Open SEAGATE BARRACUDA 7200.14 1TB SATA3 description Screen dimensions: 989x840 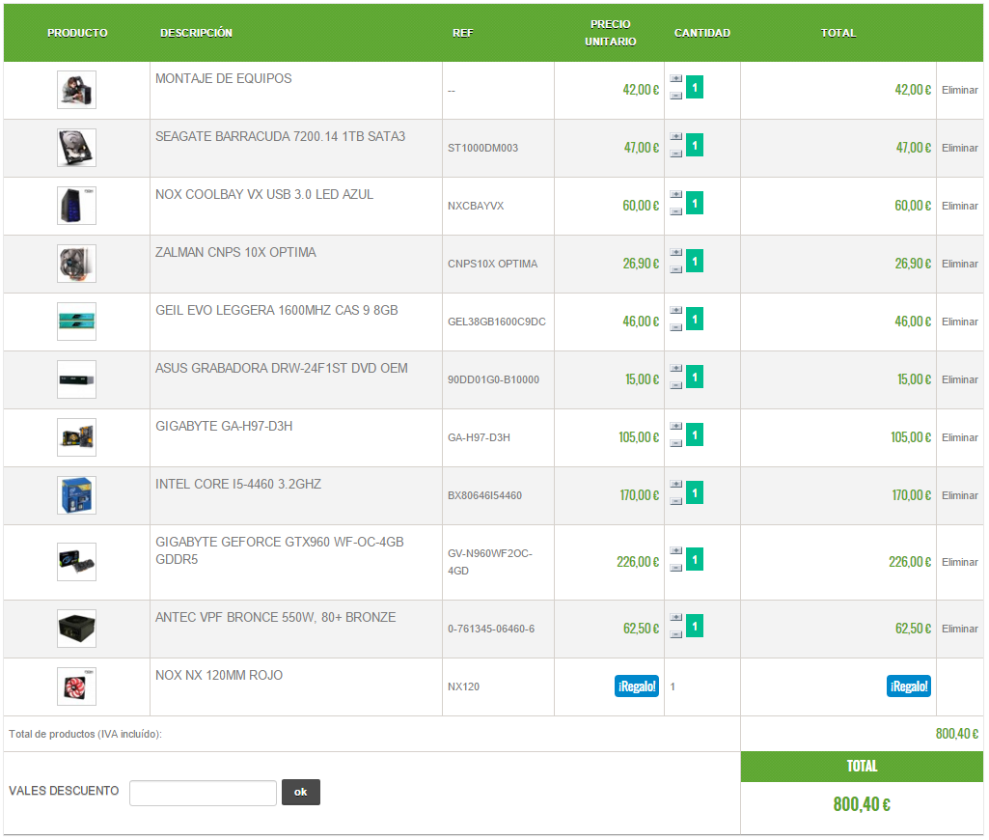coord(280,137)
